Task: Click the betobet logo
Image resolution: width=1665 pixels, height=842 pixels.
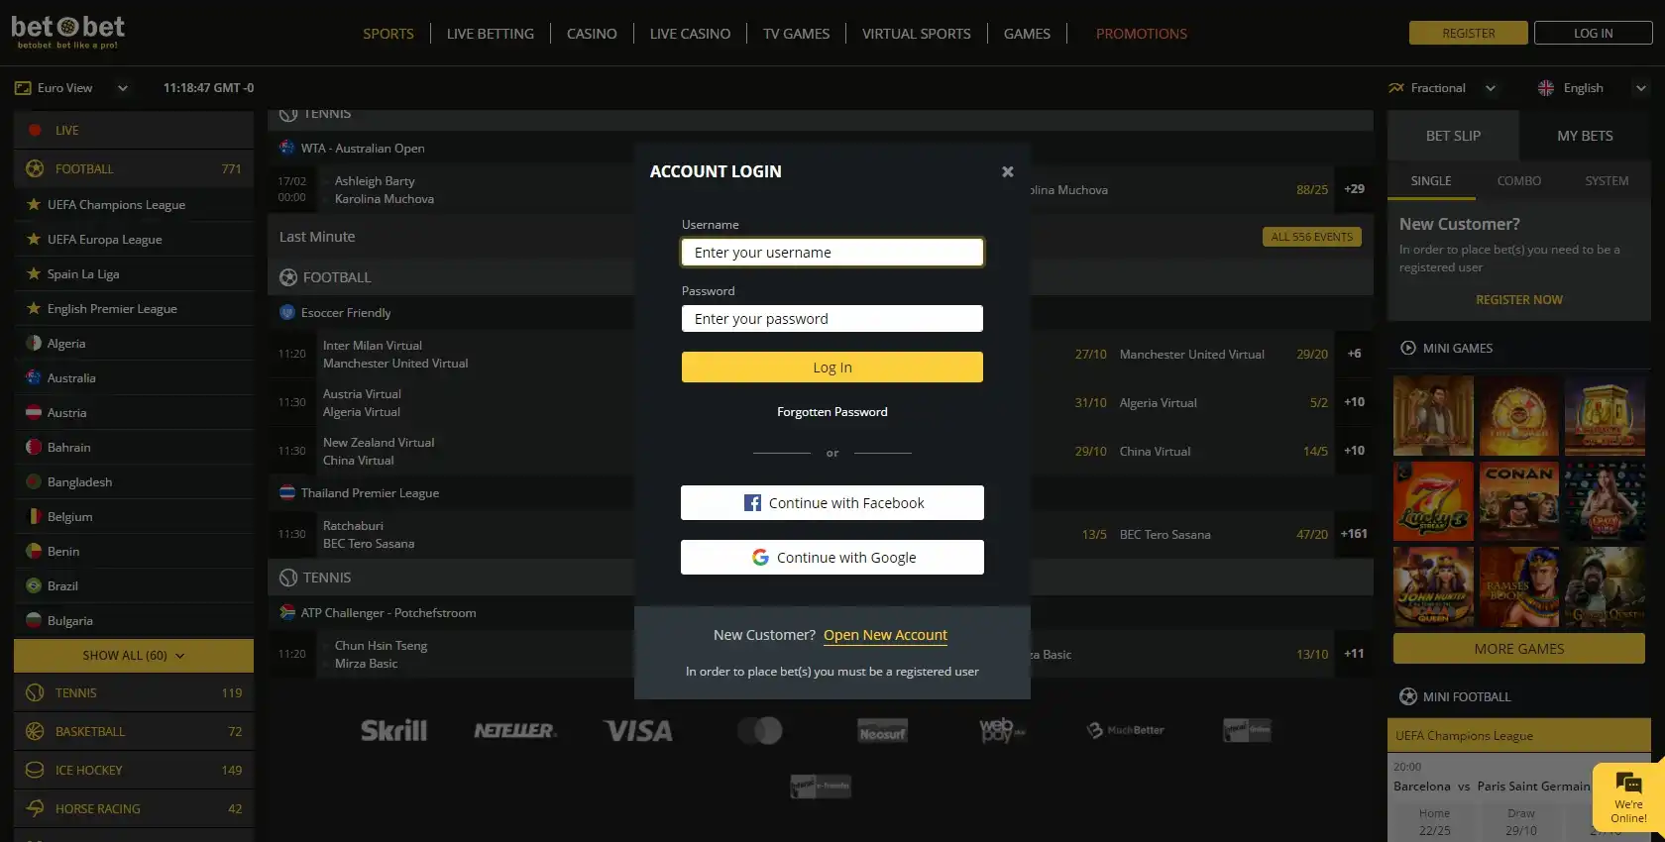Action: tap(67, 31)
